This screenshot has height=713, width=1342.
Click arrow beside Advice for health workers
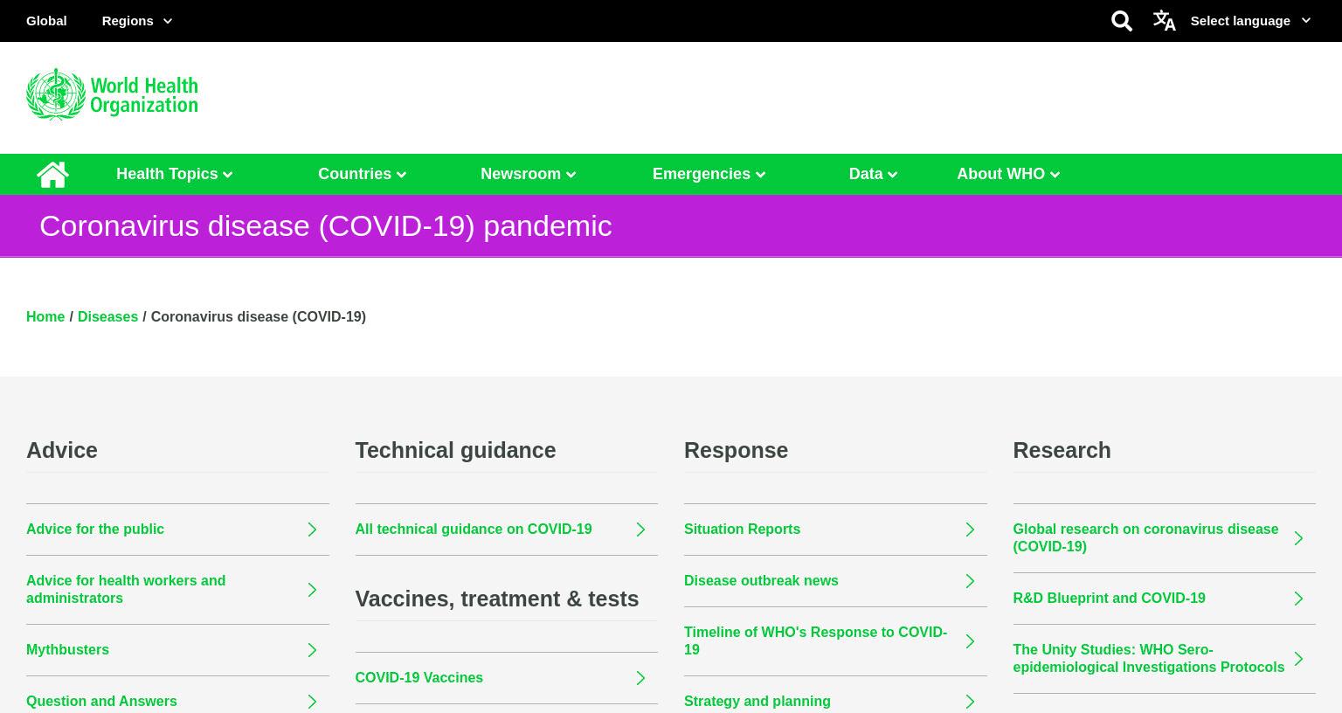[312, 590]
